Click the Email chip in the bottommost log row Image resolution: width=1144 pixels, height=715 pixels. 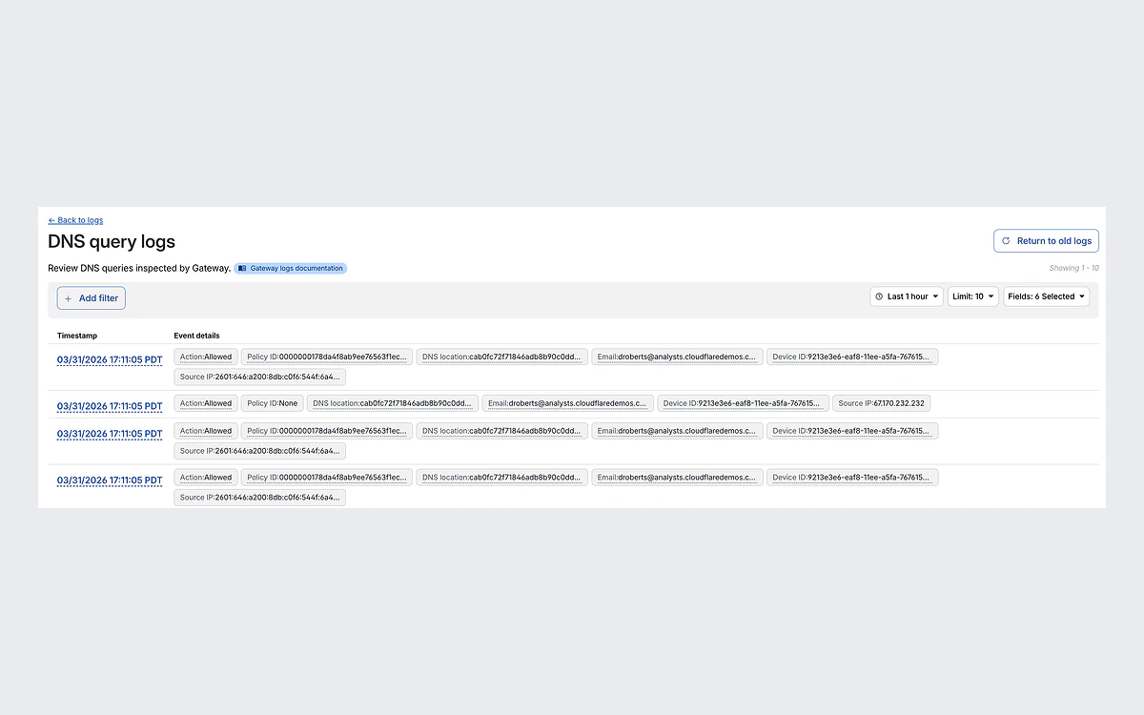pos(678,478)
